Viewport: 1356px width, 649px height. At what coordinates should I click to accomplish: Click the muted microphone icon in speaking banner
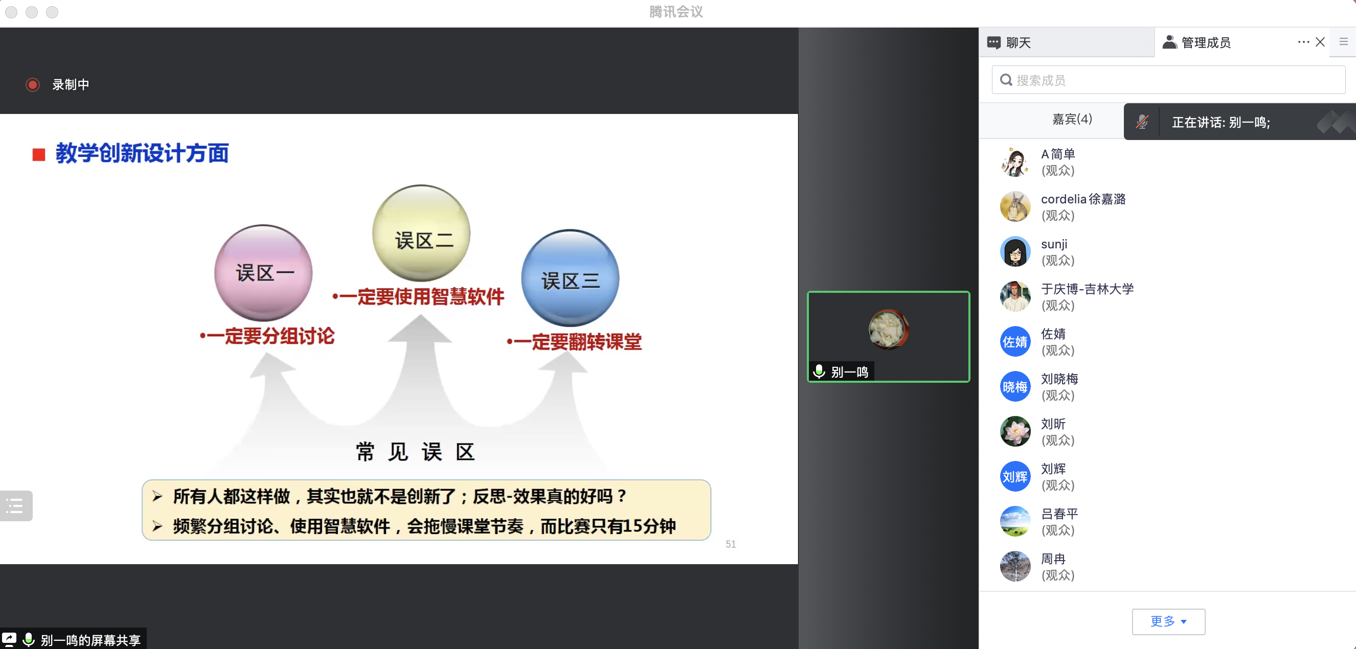1142,122
